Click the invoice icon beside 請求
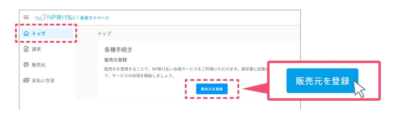The height and width of the screenshot is (120, 394). [26, 49]
